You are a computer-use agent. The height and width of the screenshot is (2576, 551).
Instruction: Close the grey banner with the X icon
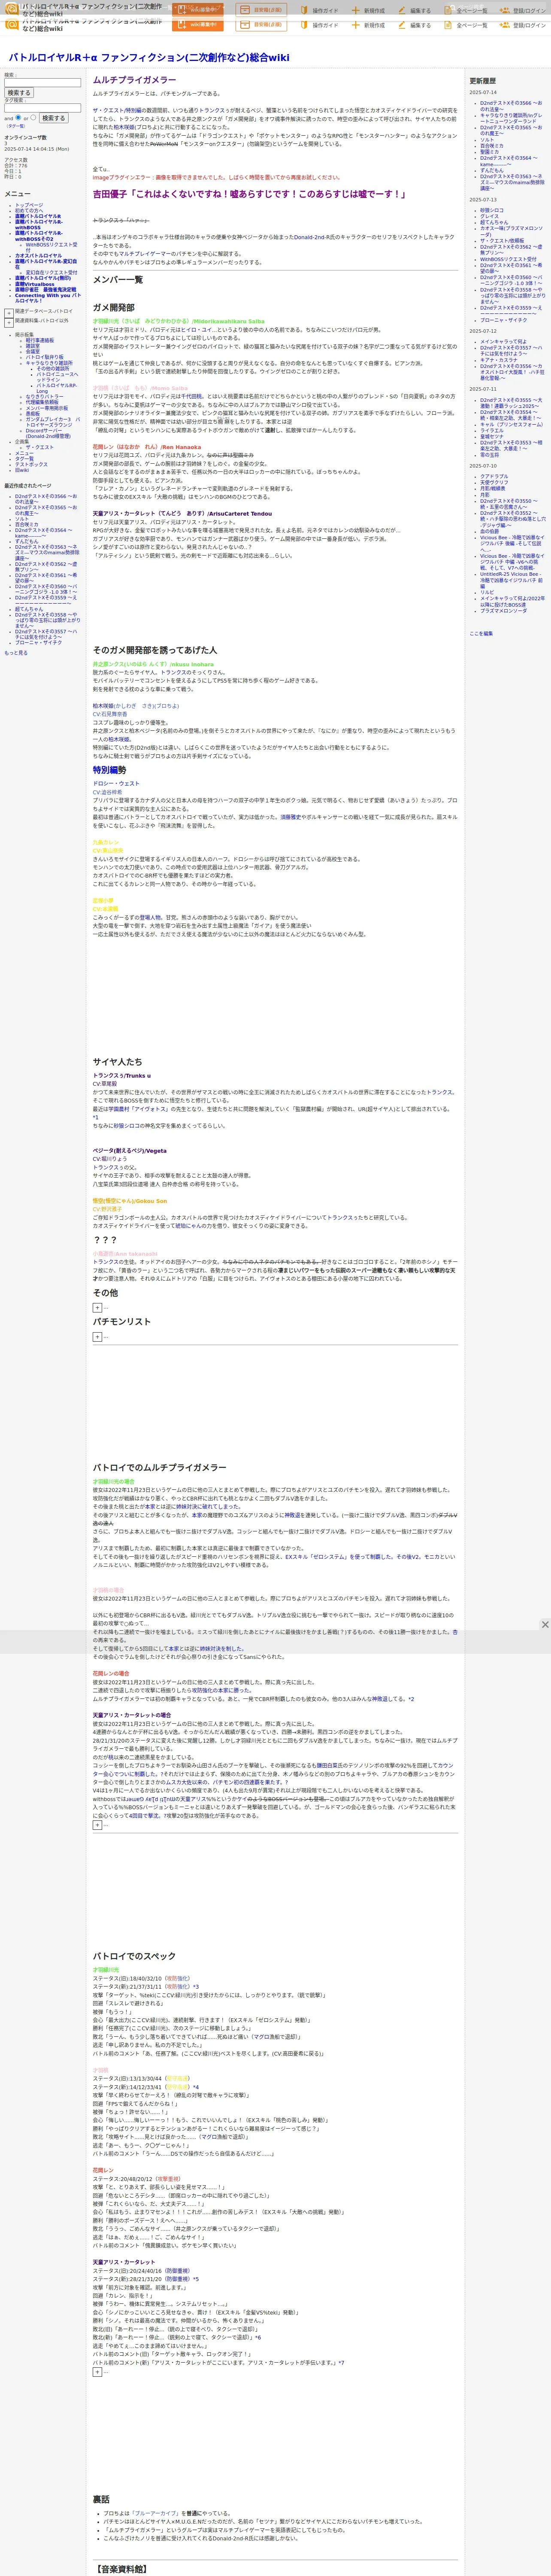point(544,1625)
